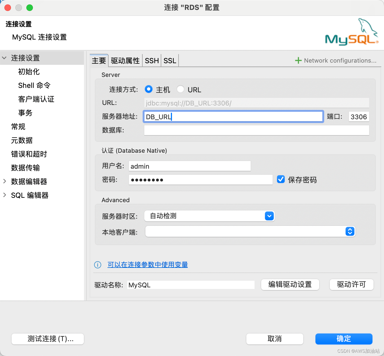The height and width of the screenshot is (356, 384).
Task: Click the green zoom window button
Action: click(x=30, y=8)
